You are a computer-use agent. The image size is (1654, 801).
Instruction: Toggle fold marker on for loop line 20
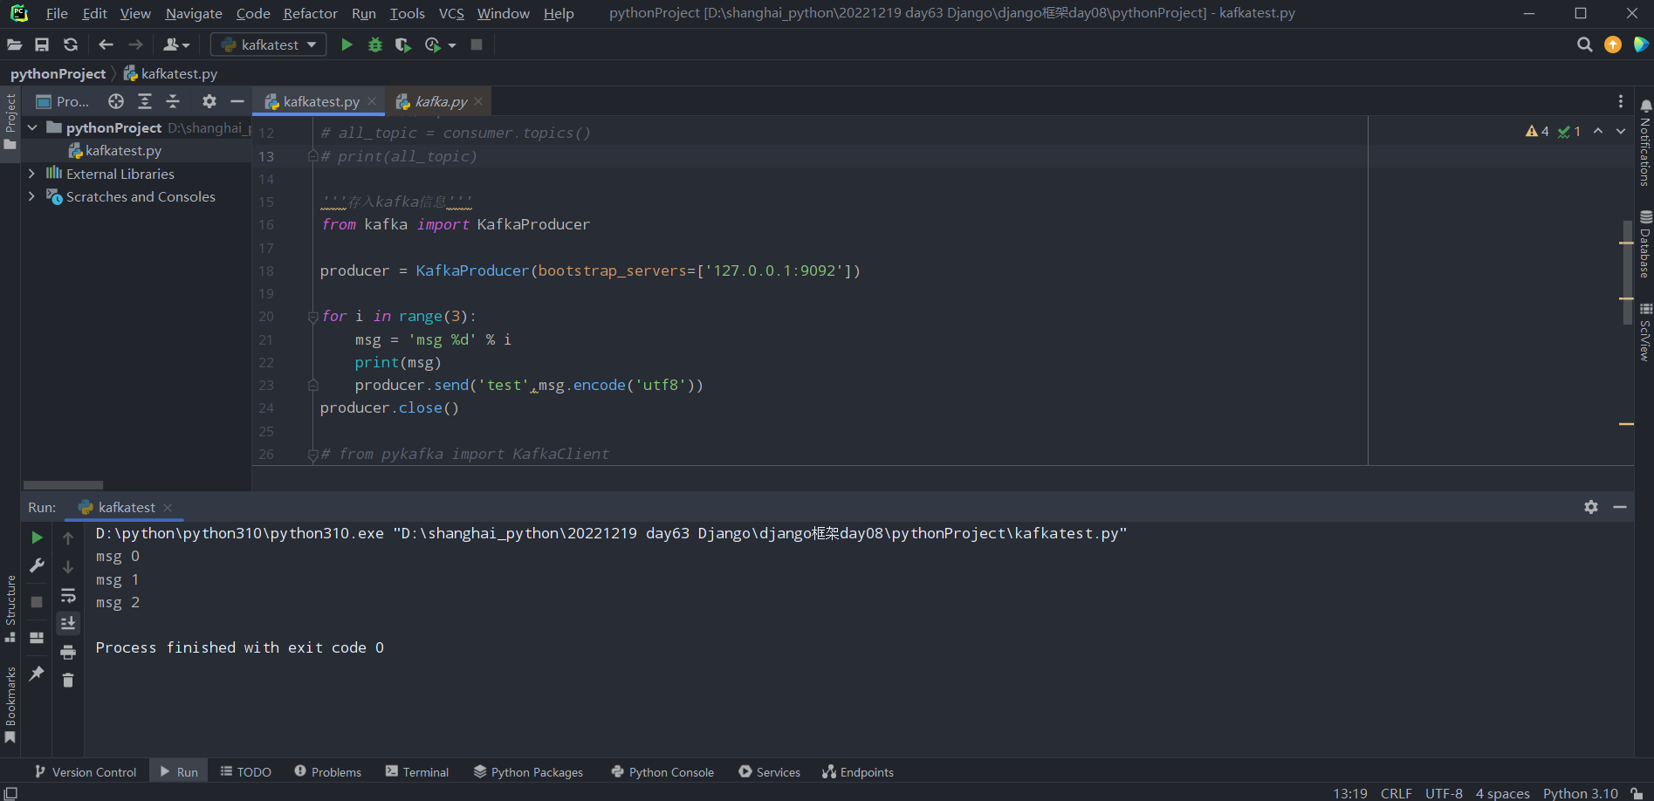tap(312, 317)
